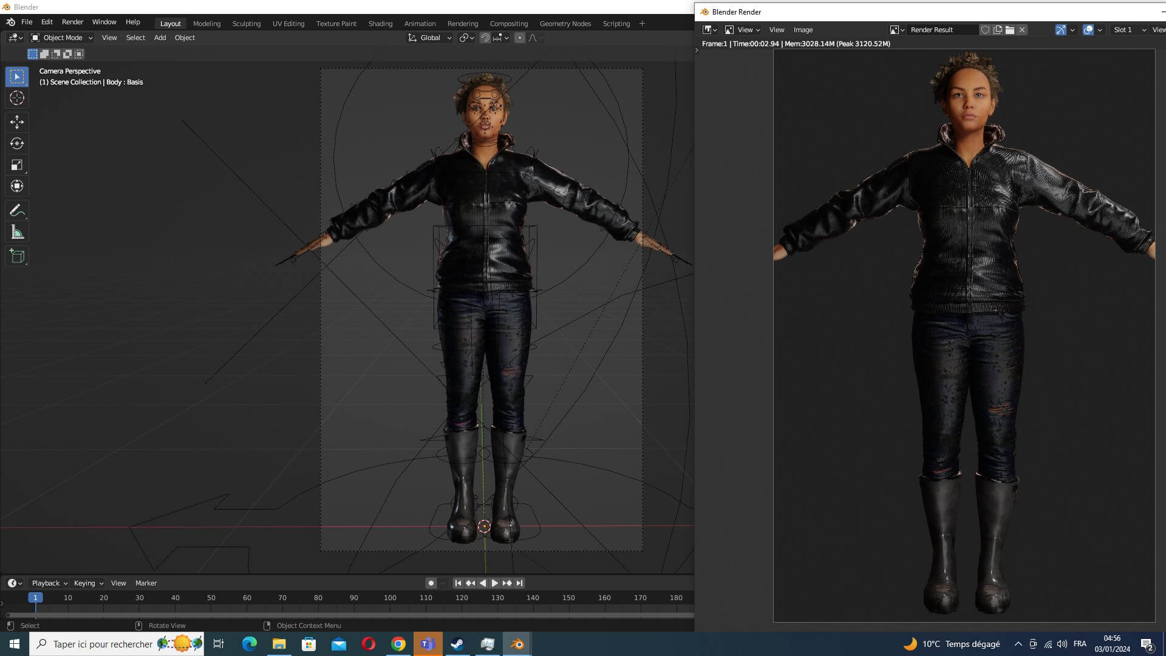This screenshot has width=1166, height=656.
Task: Select the Rotate tool
Action: 17,143
